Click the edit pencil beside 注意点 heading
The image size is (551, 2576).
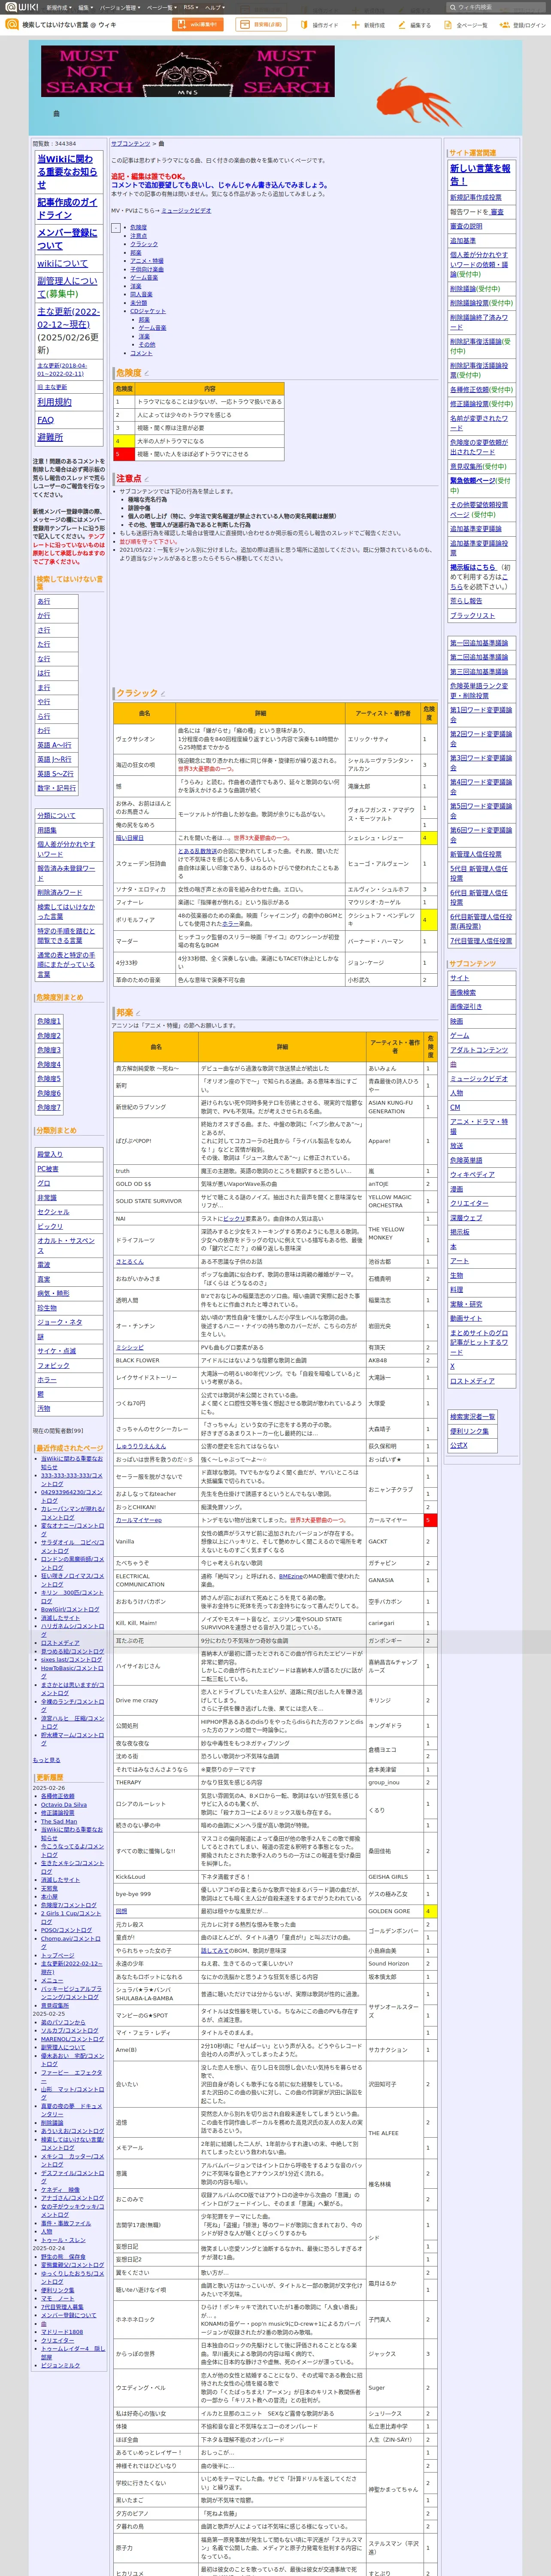click(x=147, y=479)
